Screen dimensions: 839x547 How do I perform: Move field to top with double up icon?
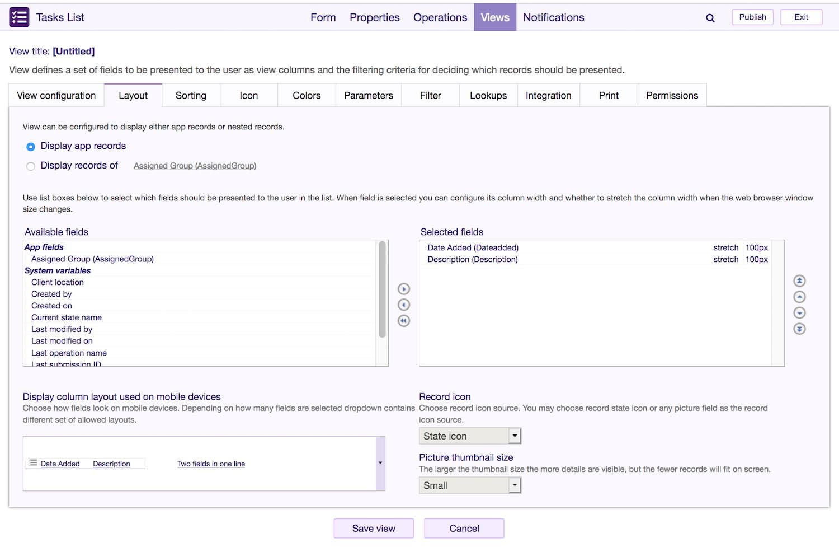tap(800, 280)
